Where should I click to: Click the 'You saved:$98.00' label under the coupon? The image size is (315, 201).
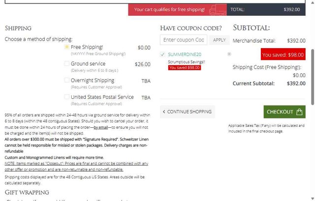coord(185,68)
